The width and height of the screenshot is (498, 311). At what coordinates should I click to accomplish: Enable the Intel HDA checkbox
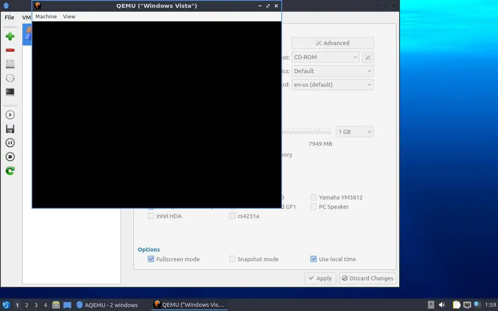(x=151, y=216)
